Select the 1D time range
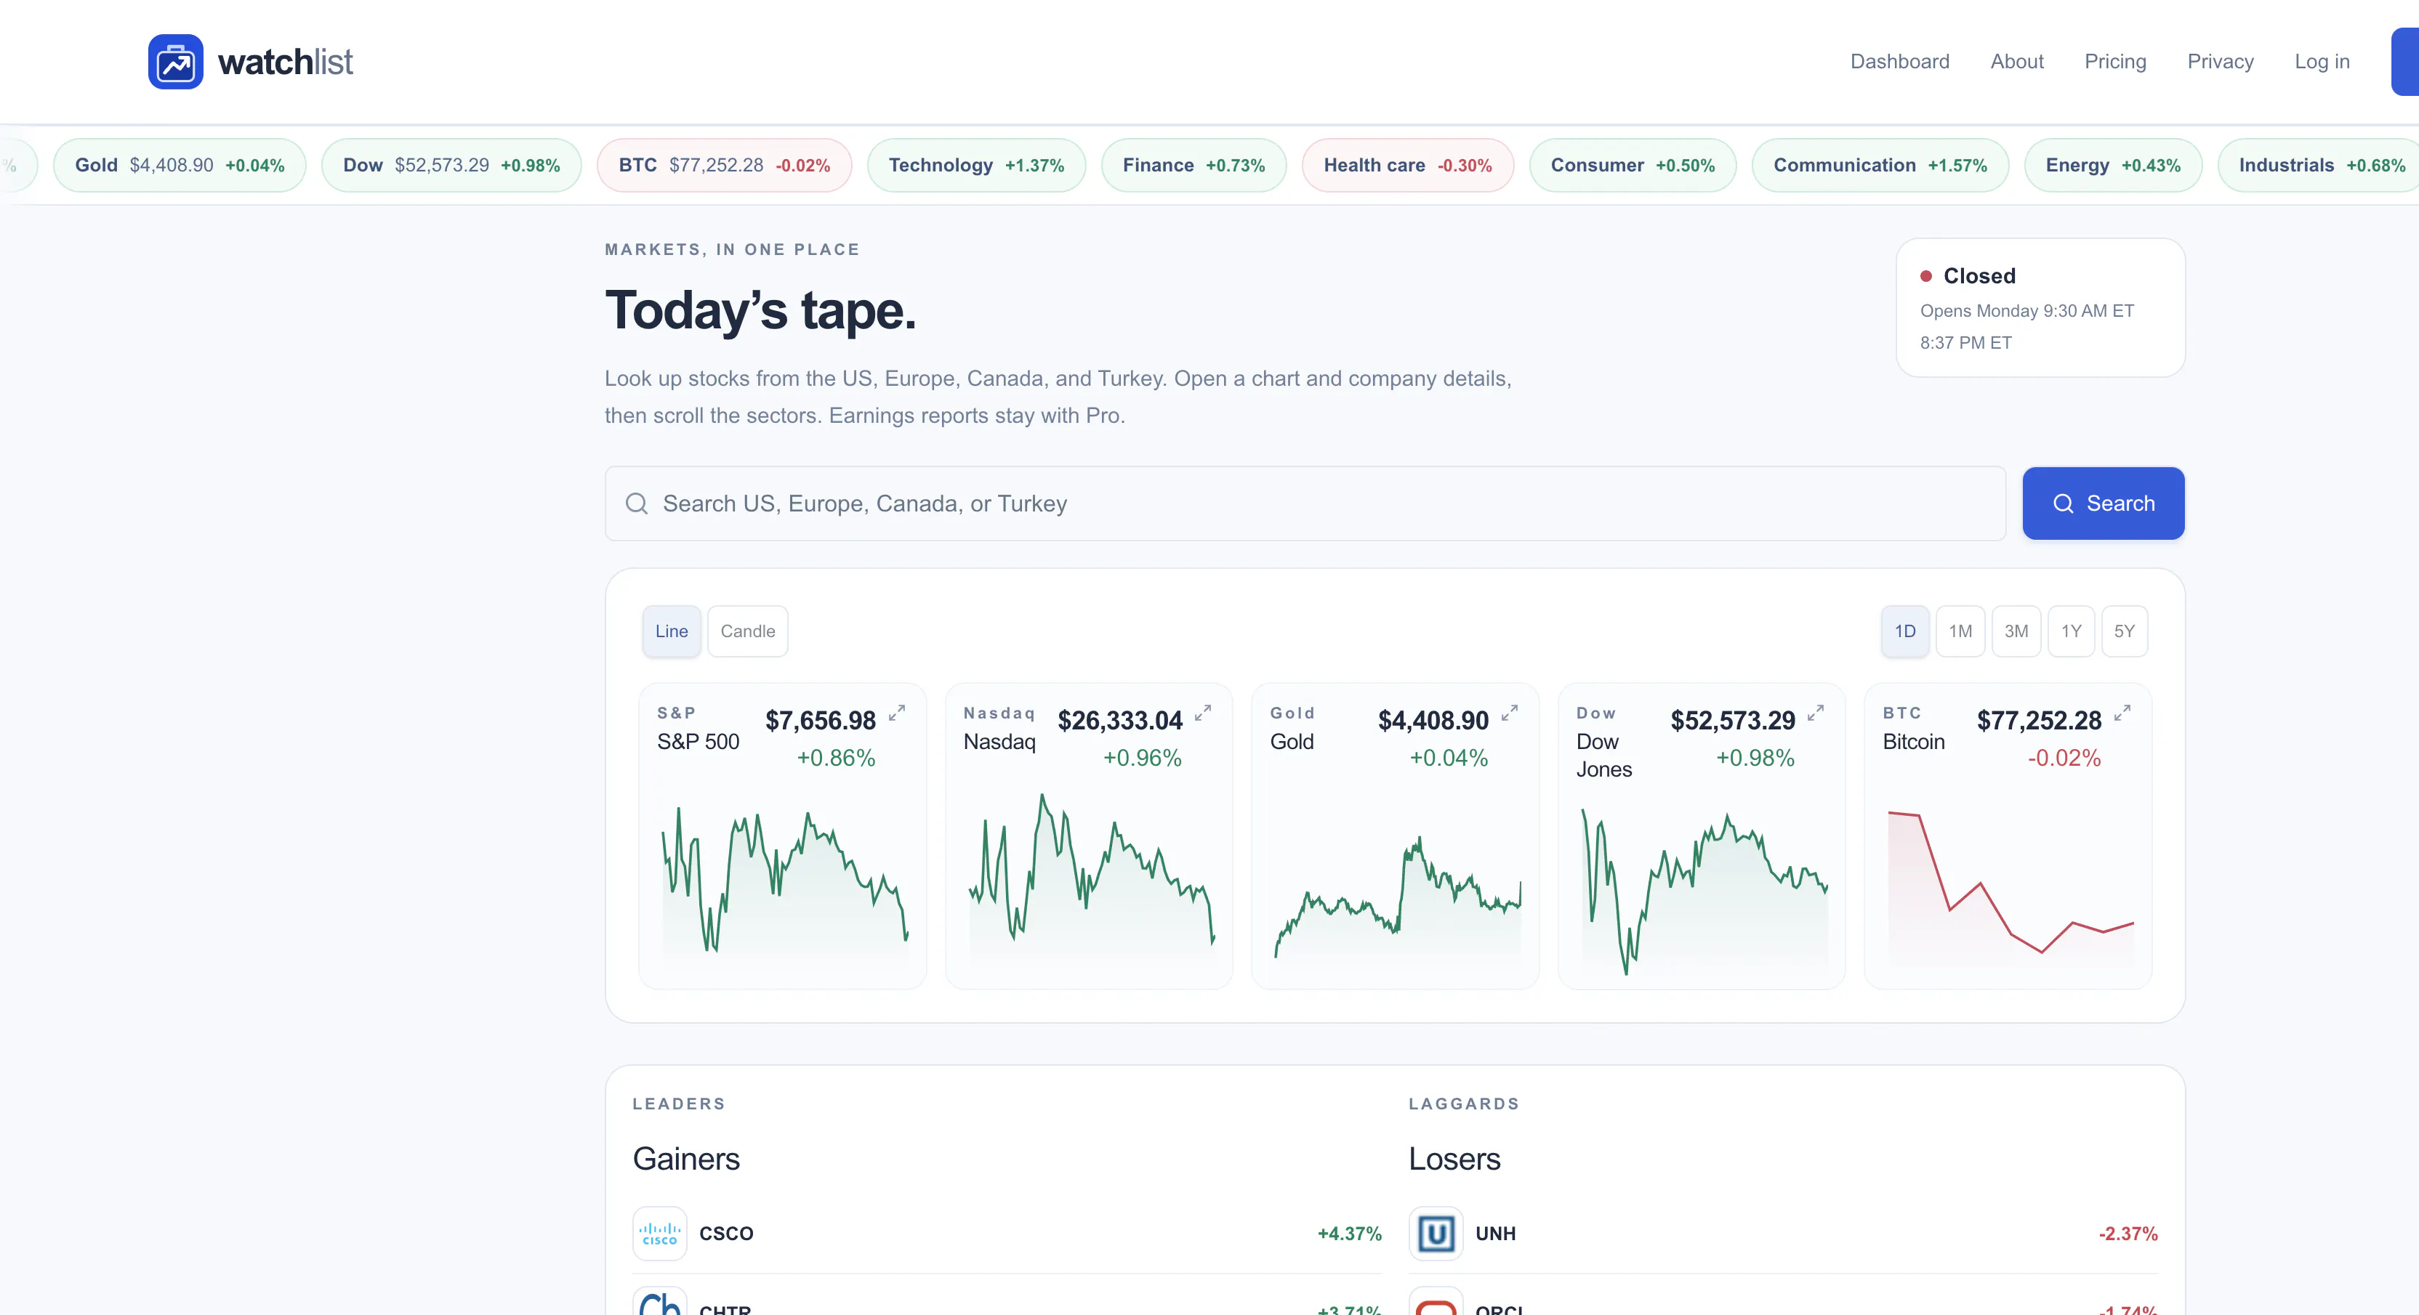 click(1905, 631)
